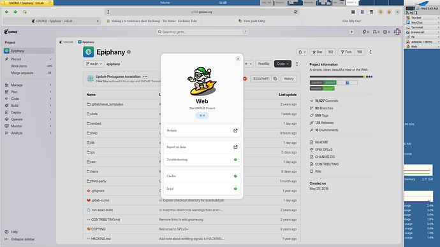Switch to the Kockatoo Tube tab
The height and width of the screenshot is (247, 440).
pyautogui.click(x=152, y=21)
